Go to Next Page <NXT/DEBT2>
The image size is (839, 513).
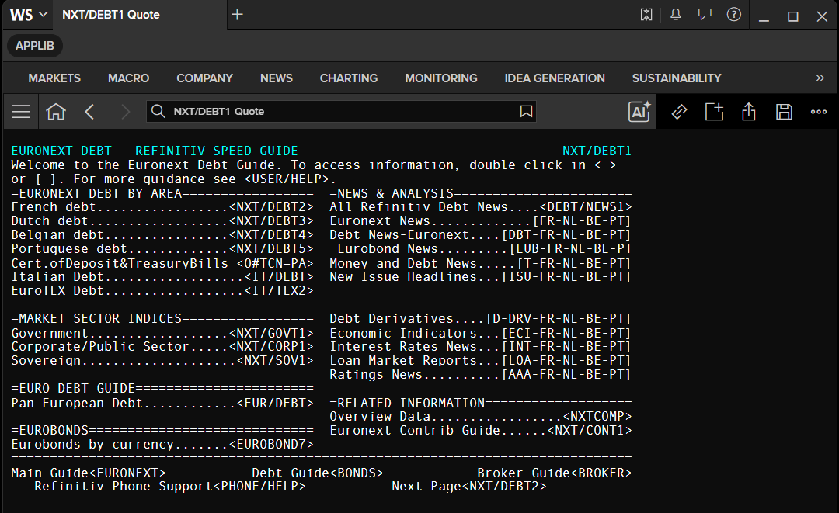point(504,487)
